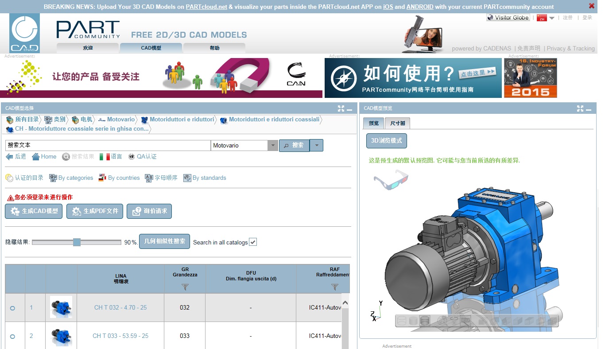Viewport: 605px width, 349px height.
Task: Open the GR Grandezza column filter
Action: 185,287
